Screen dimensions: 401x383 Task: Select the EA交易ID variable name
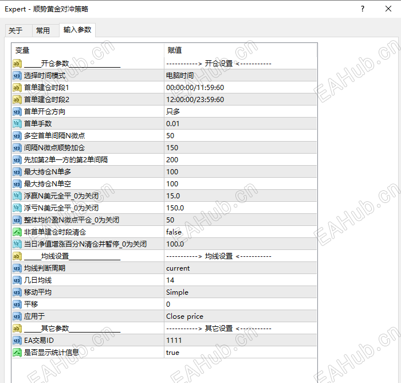(x=39, y=340)
